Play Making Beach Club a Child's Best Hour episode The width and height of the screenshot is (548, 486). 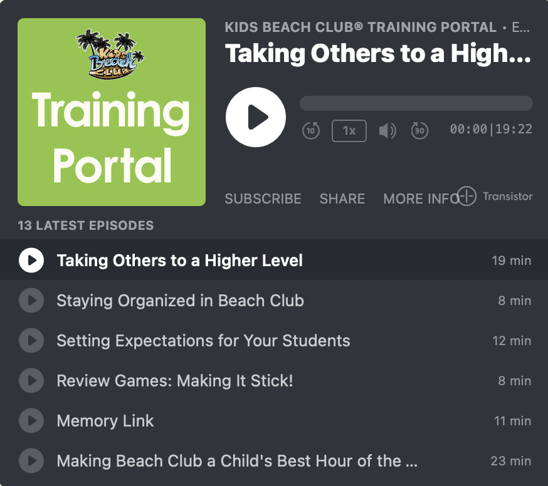[31, 461]
